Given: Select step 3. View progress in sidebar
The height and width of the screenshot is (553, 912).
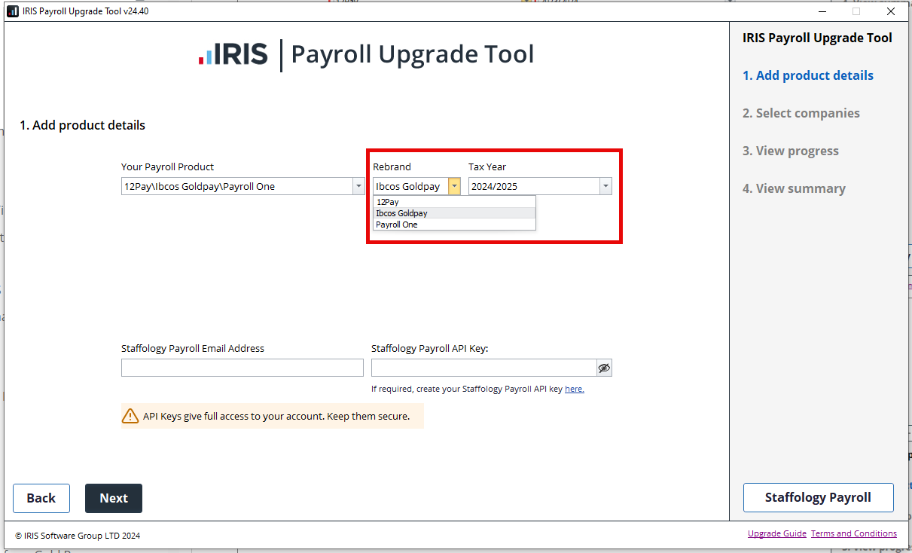Looking at the screenshot, I should (791, 151).
